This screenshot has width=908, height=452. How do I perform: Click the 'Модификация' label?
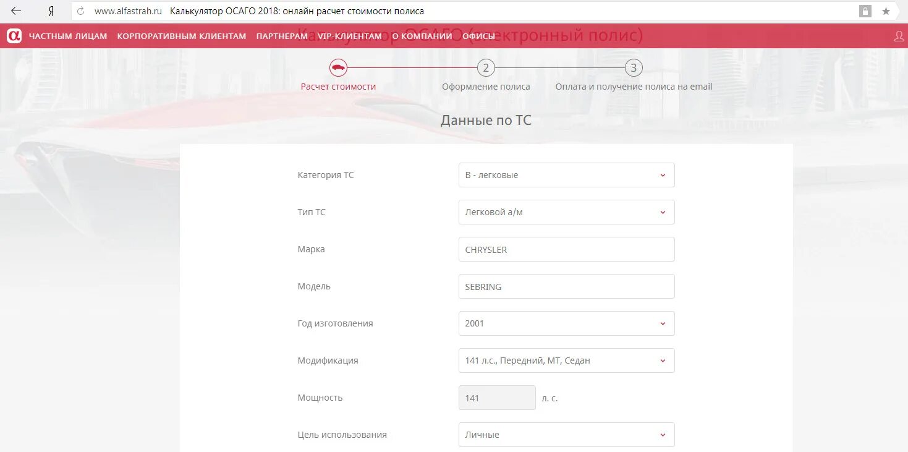click(328, 360)
